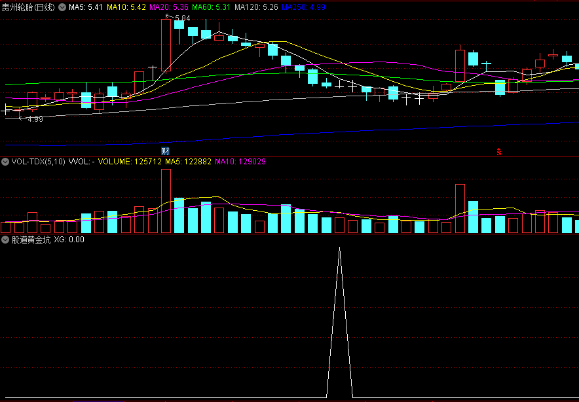Select the tallest red volume bar
The height and width of the screenshot is (402, 579).
(x=166, y=201)
